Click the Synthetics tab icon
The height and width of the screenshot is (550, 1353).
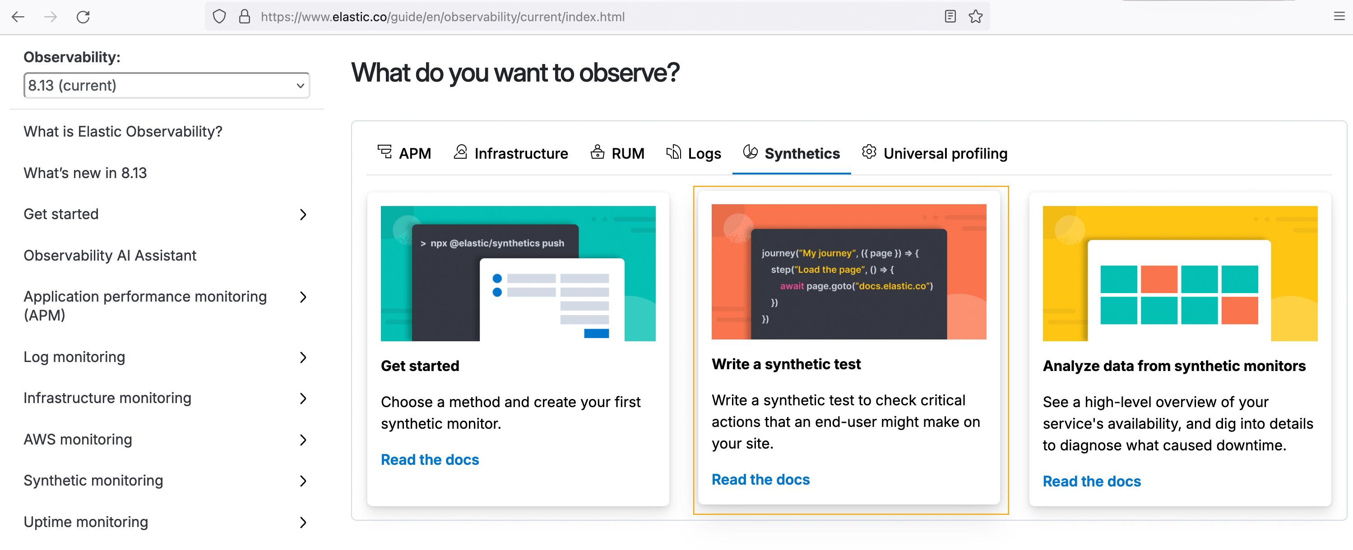(x=750, y=152)
